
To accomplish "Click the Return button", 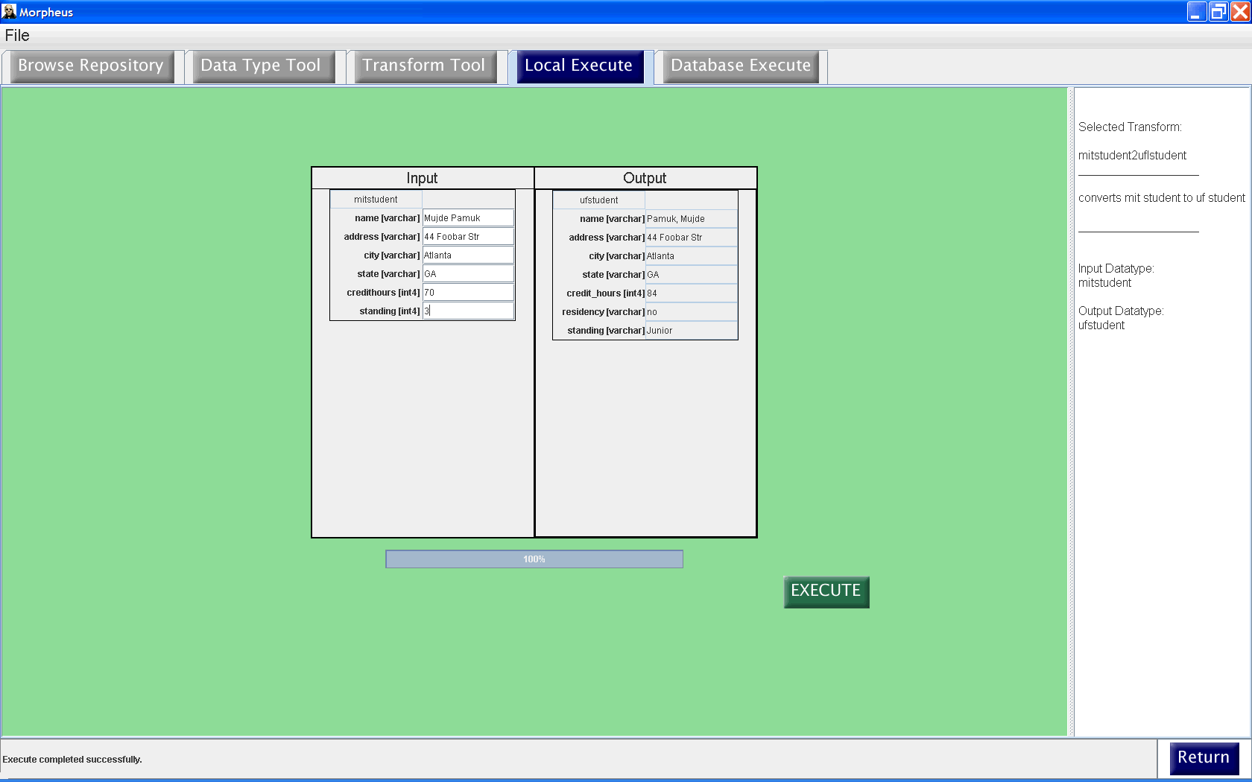I will [x=1203, y=757].
